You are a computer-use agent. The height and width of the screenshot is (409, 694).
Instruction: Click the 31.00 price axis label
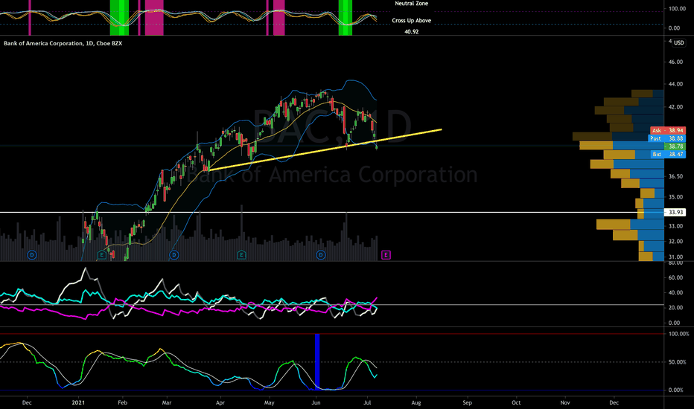click(x=675, y=257)
